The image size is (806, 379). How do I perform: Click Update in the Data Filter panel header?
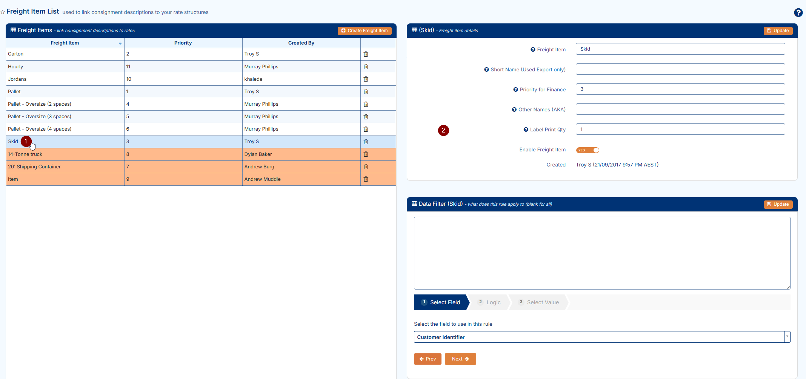coord(778,204)
